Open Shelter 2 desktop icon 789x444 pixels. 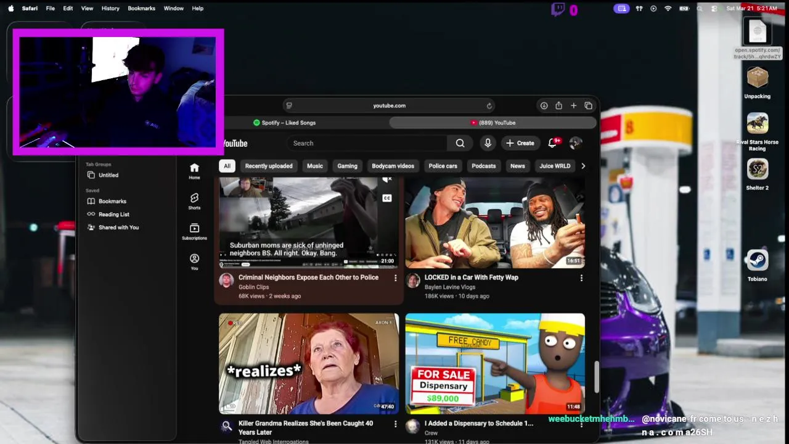[757, 175]
